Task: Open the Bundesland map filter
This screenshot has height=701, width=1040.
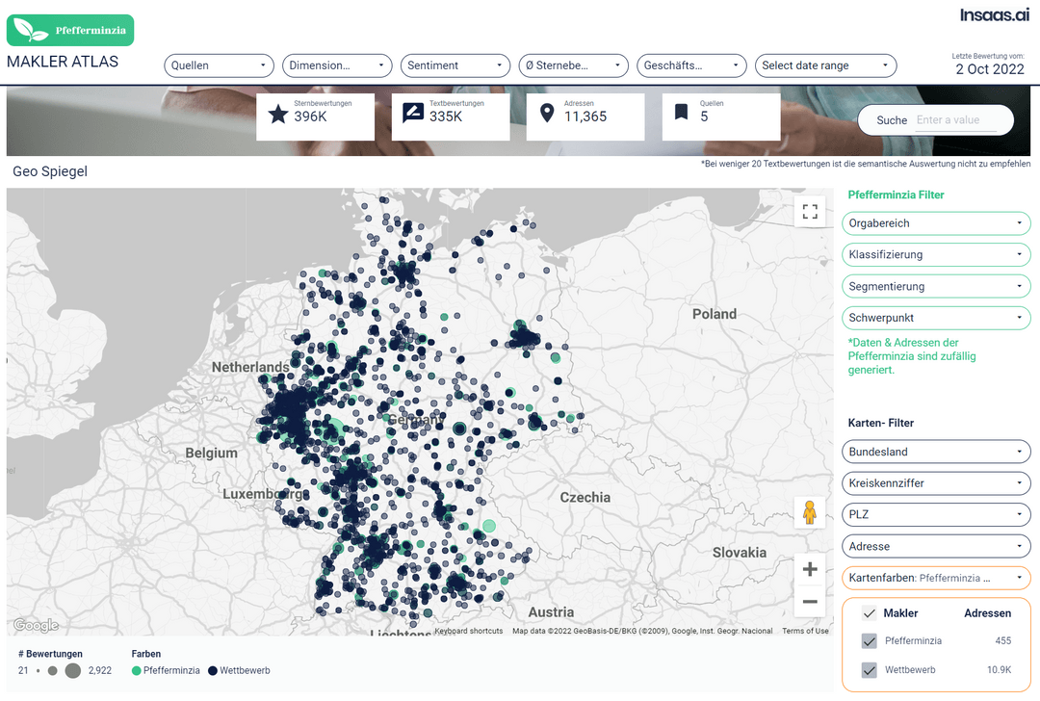Action: (x=936, y=452)
